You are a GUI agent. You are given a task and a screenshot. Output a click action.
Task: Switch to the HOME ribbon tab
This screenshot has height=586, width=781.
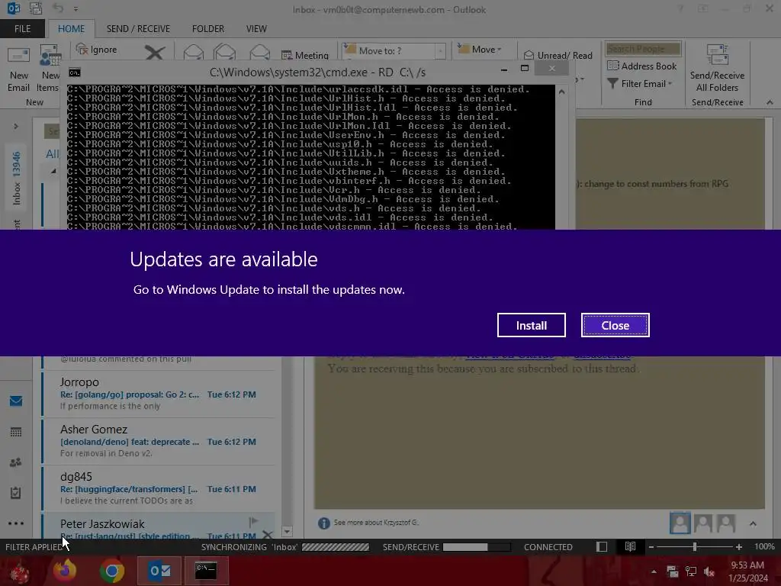[x=71, y=29]
